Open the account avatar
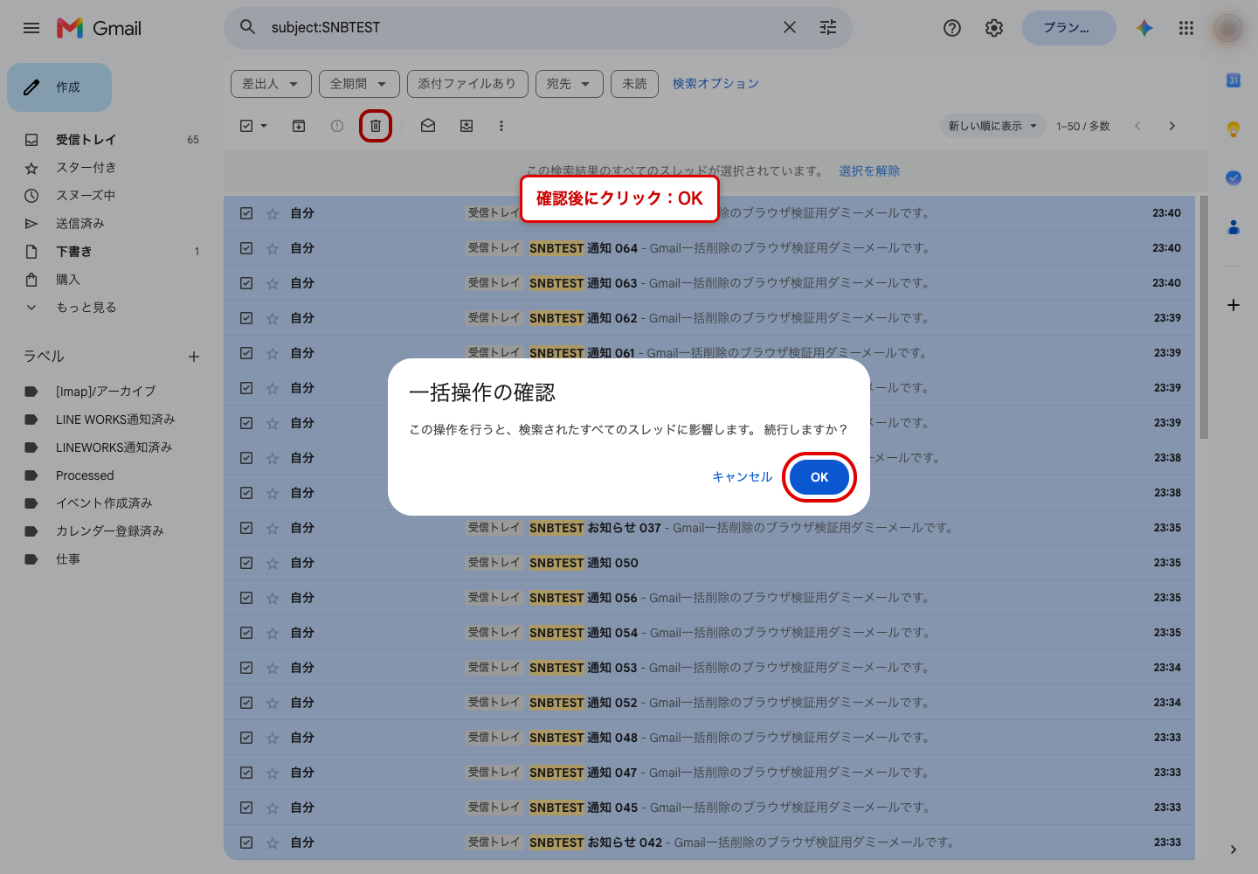 1228,28
